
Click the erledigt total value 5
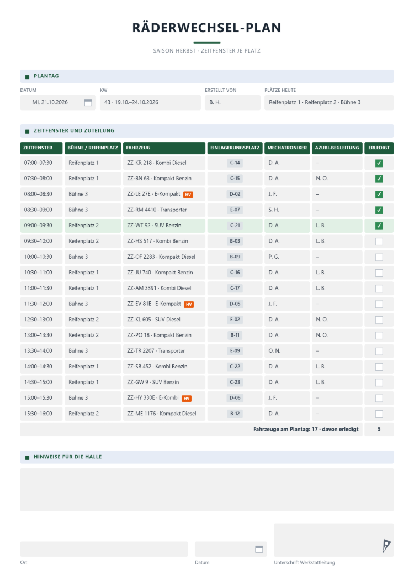[379, 430]
